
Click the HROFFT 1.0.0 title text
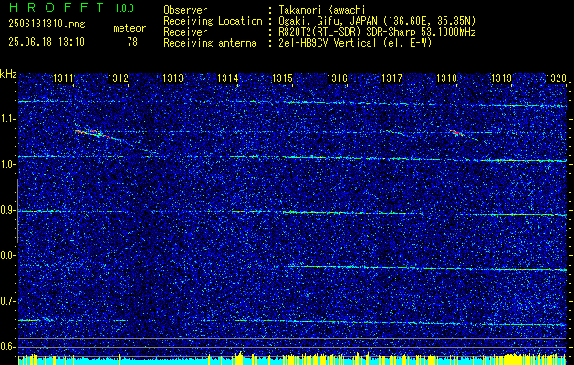coord(71,7)
